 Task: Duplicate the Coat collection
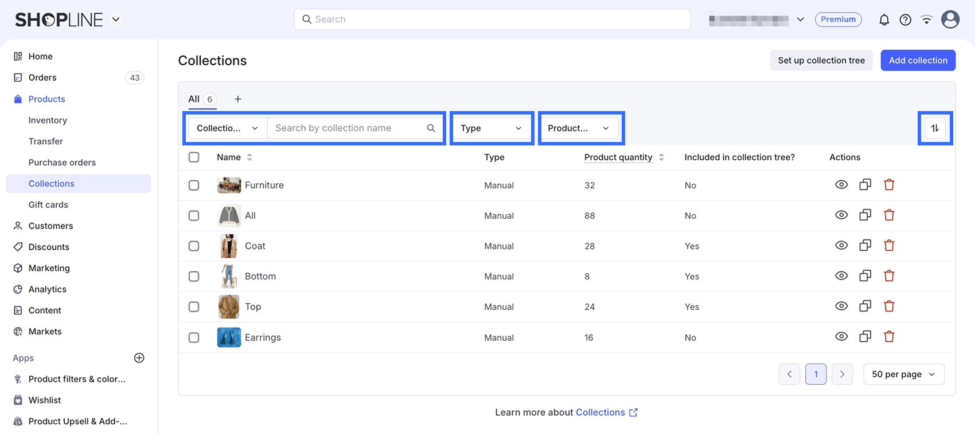tap(865, 246)
